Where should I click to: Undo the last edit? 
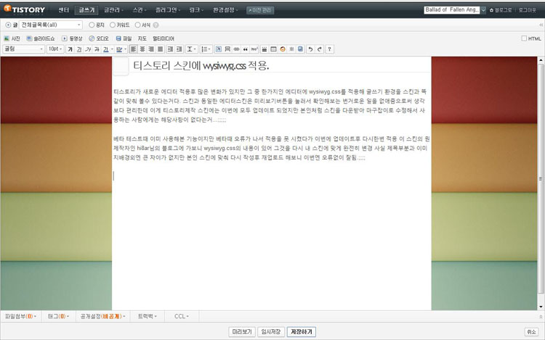[310, 49]
